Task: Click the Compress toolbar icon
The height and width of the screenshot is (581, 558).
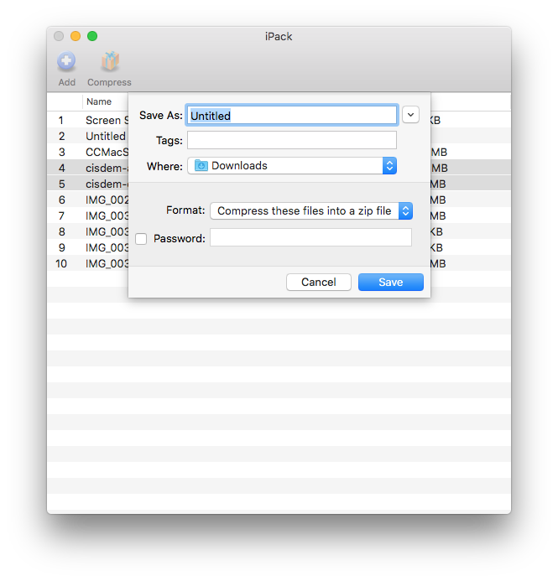Action: pos(109,62)
